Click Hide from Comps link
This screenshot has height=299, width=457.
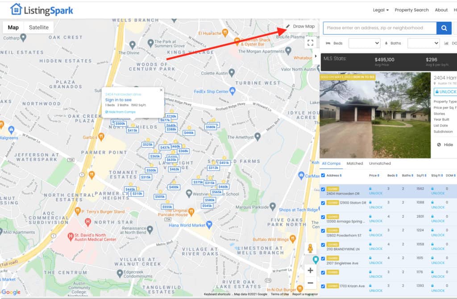coord(120,112)
